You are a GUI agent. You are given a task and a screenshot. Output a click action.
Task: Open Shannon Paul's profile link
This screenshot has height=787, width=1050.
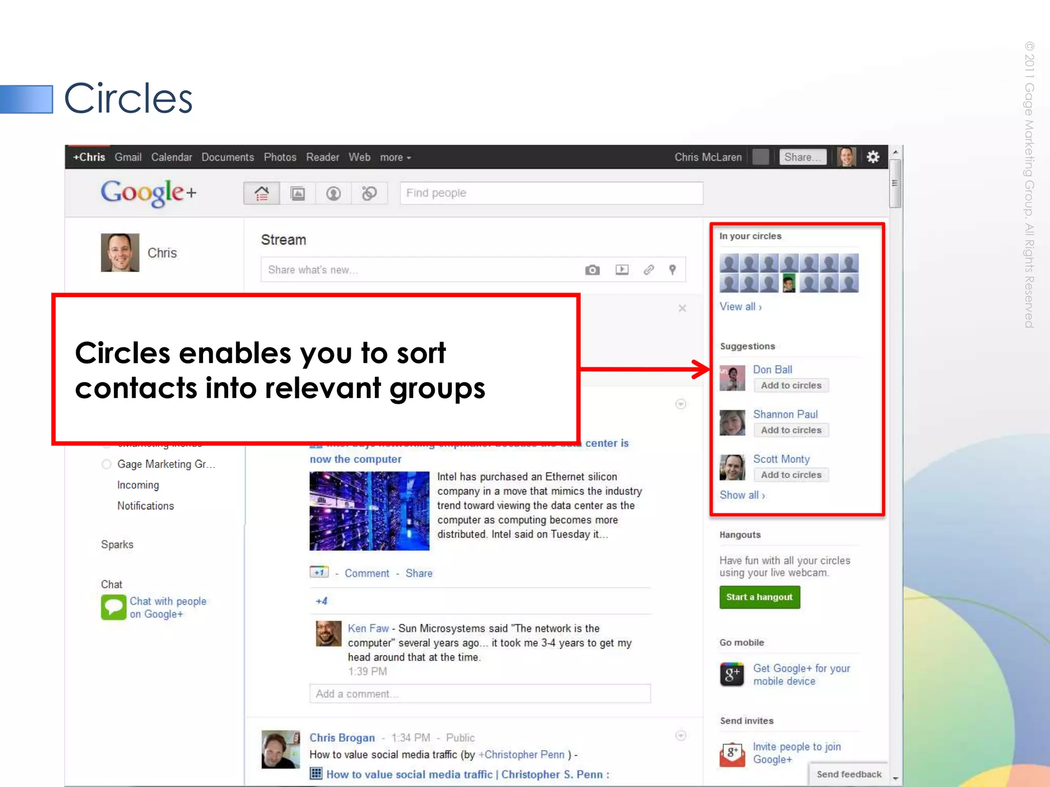point(785,414)
